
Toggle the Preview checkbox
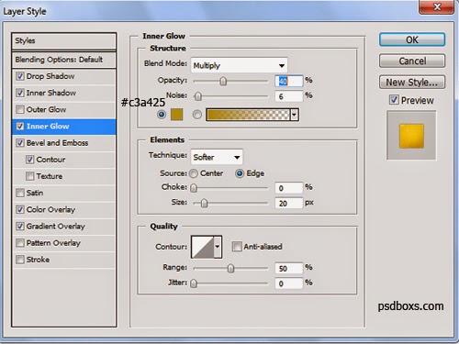click(x=394, y=100)
